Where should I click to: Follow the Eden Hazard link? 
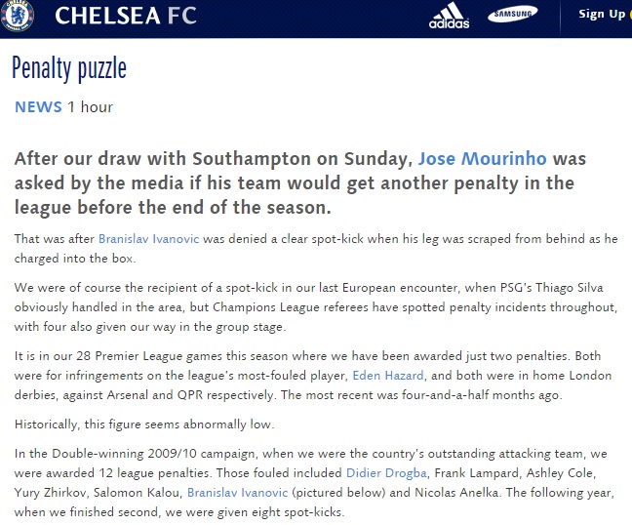pyautogui.click(x=388, y=376)
